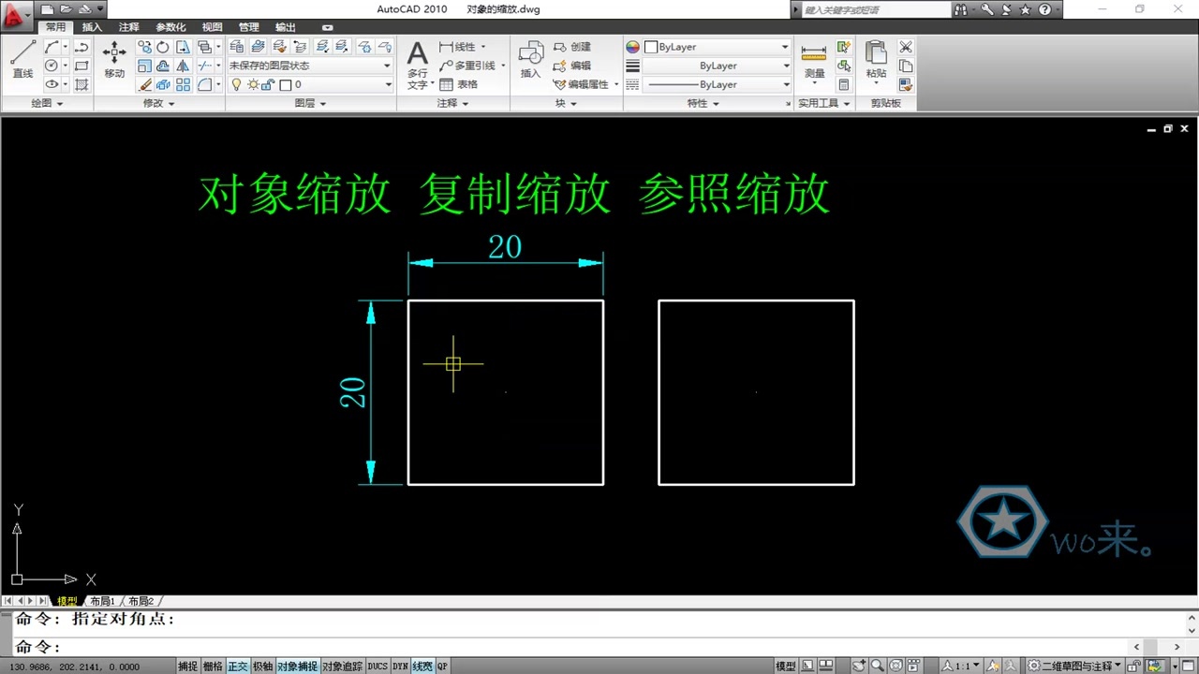Click the Measure (测量) tool
Viewport: 1199px width, 674px height.
pos(815,62)
